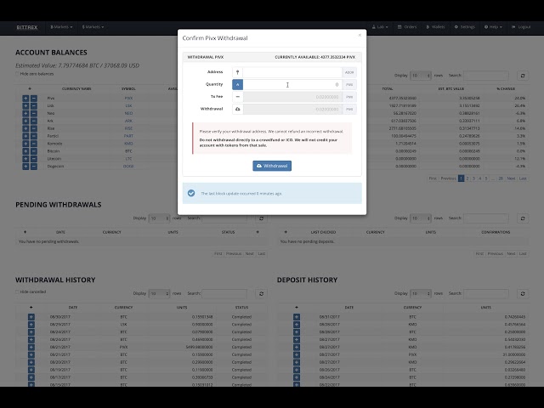This screenshot has width=544, height=408.
Task: Sort balances by % CHANGE column
Action: pos(506,88)
